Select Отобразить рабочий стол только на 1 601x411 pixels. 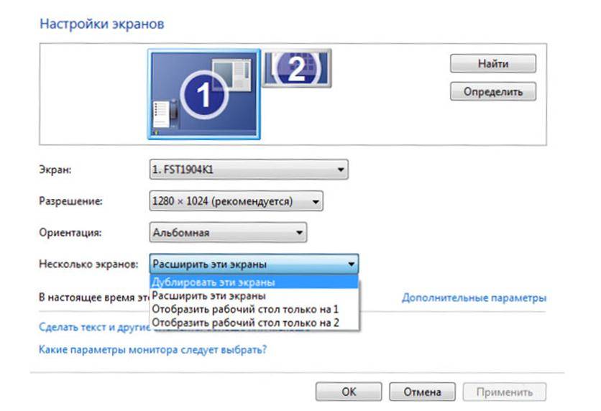245,309
